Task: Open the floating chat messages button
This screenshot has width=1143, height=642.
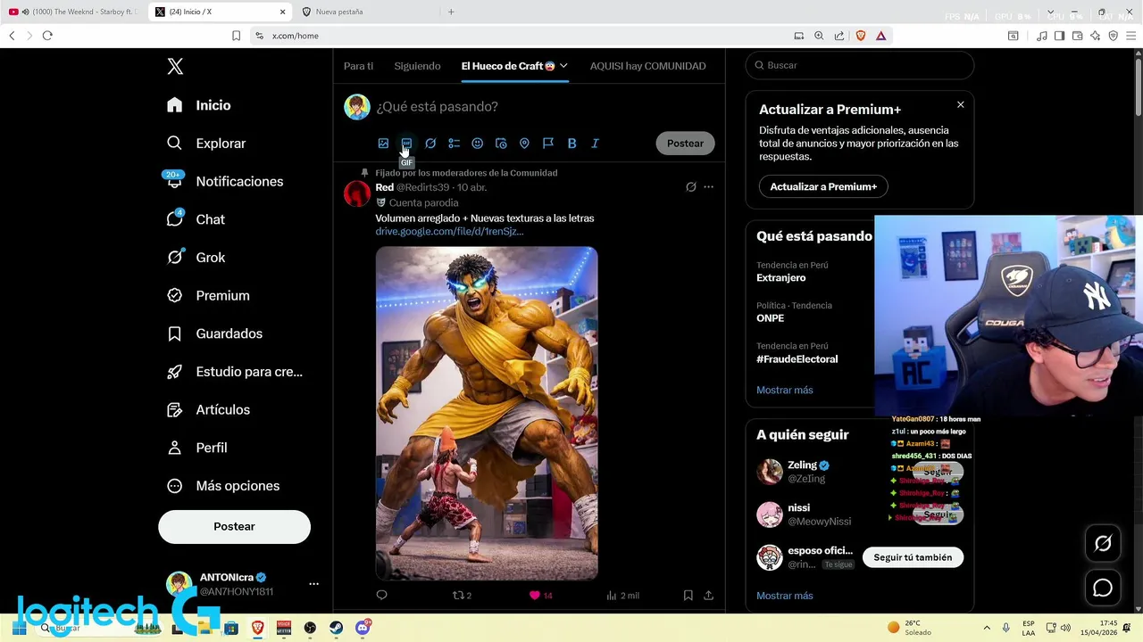Action: (1103, 588)
